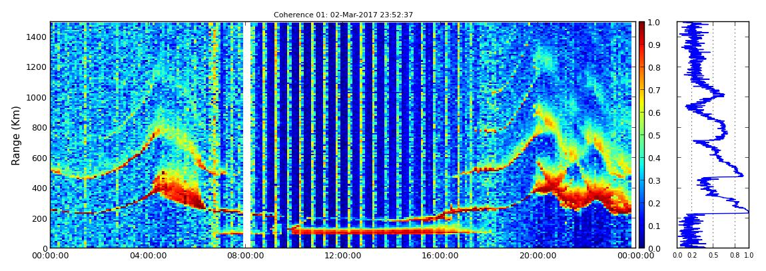The image size is (766, 271).
Task: Click the colorbar's 0.1 label
Action: pyautogui.click(x=653, y=226)
